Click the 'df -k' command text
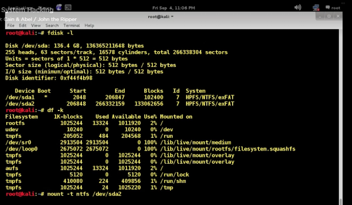352x205 pixels. pos(55,110)
